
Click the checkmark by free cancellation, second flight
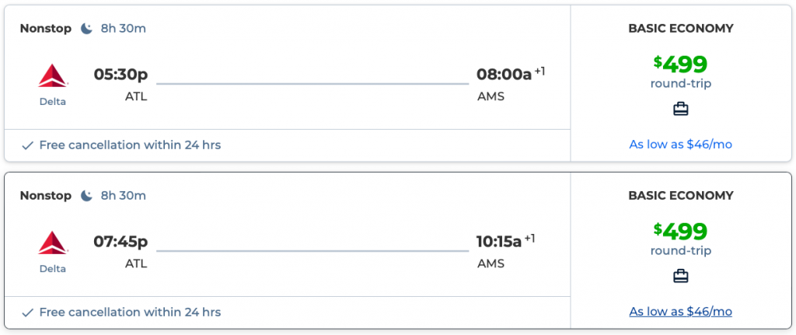coord(27,312)
